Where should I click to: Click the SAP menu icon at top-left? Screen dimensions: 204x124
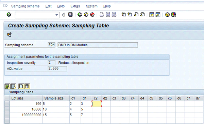5,6
